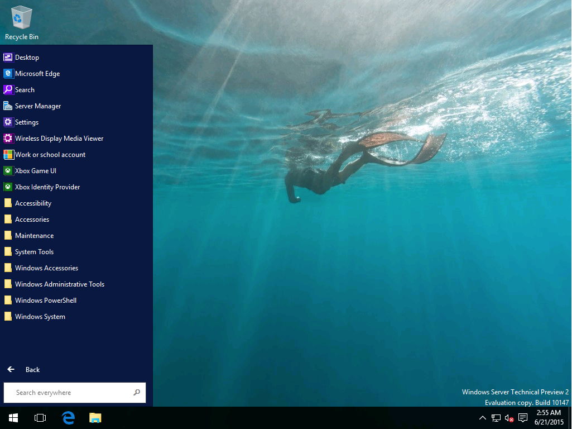Image resolution: width=572 pixels, height=429 pixels.
Task: Show hidden system tray icons
Action: 483,418
